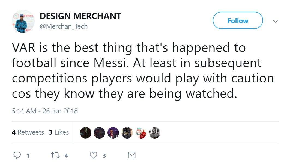Select the DESIGN MERCHANT display name
Image resolution: width=293 pixels, height=165 pixels.
(x=81, y=16)
